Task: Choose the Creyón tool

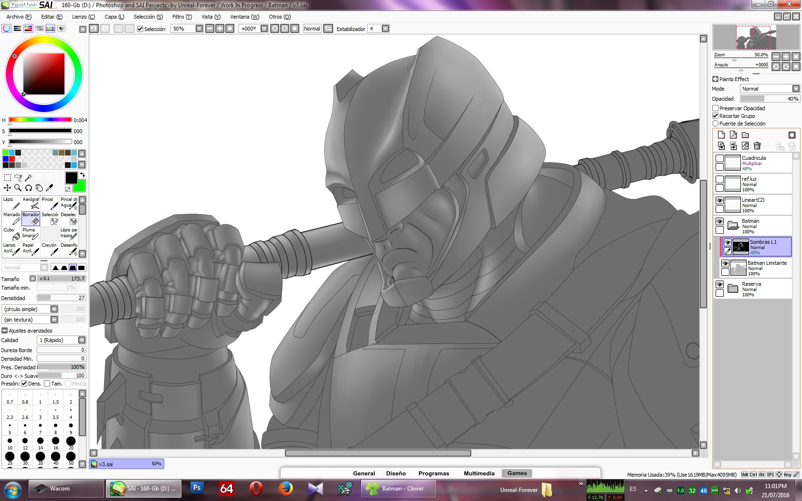Action: (50, 249)
